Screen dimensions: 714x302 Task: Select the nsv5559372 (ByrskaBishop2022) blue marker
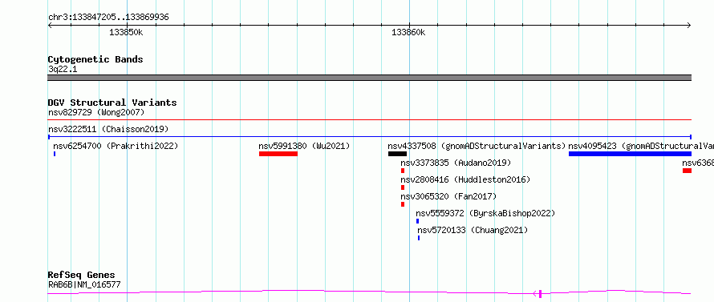(417, 221)
